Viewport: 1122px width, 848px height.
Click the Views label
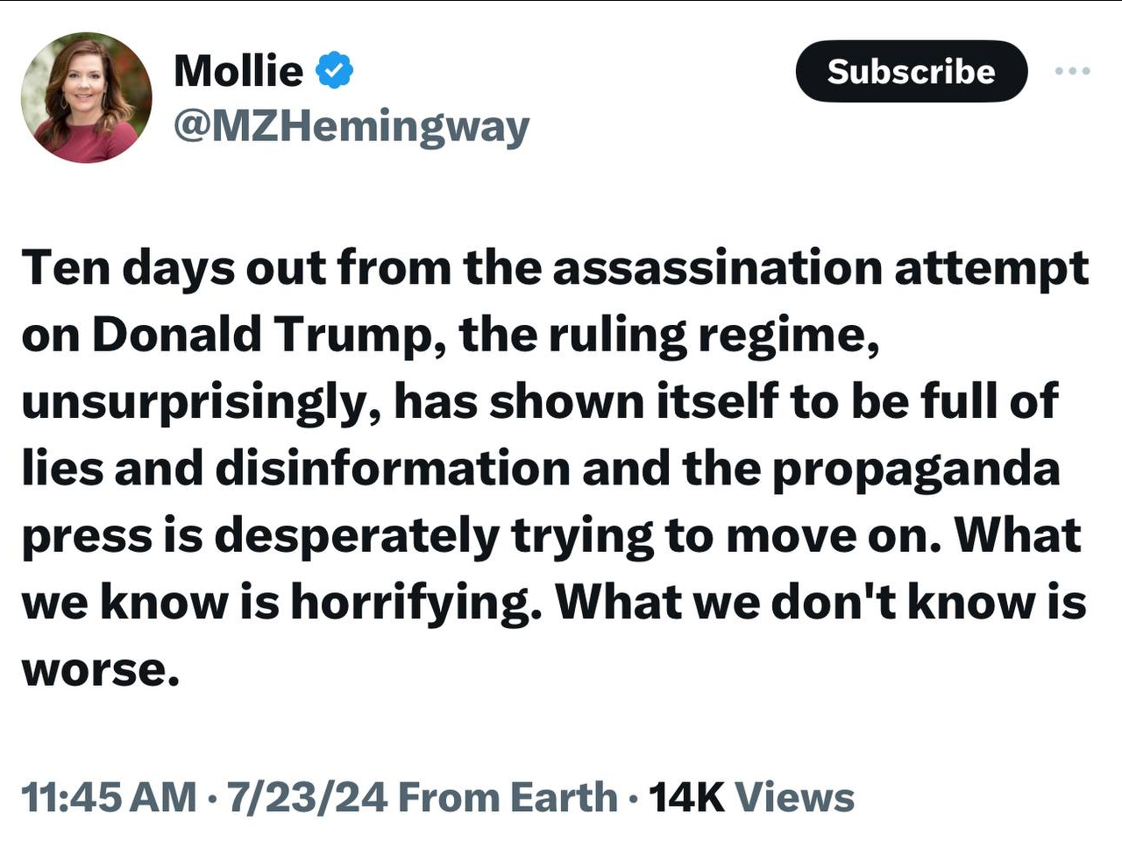[794, 797]
